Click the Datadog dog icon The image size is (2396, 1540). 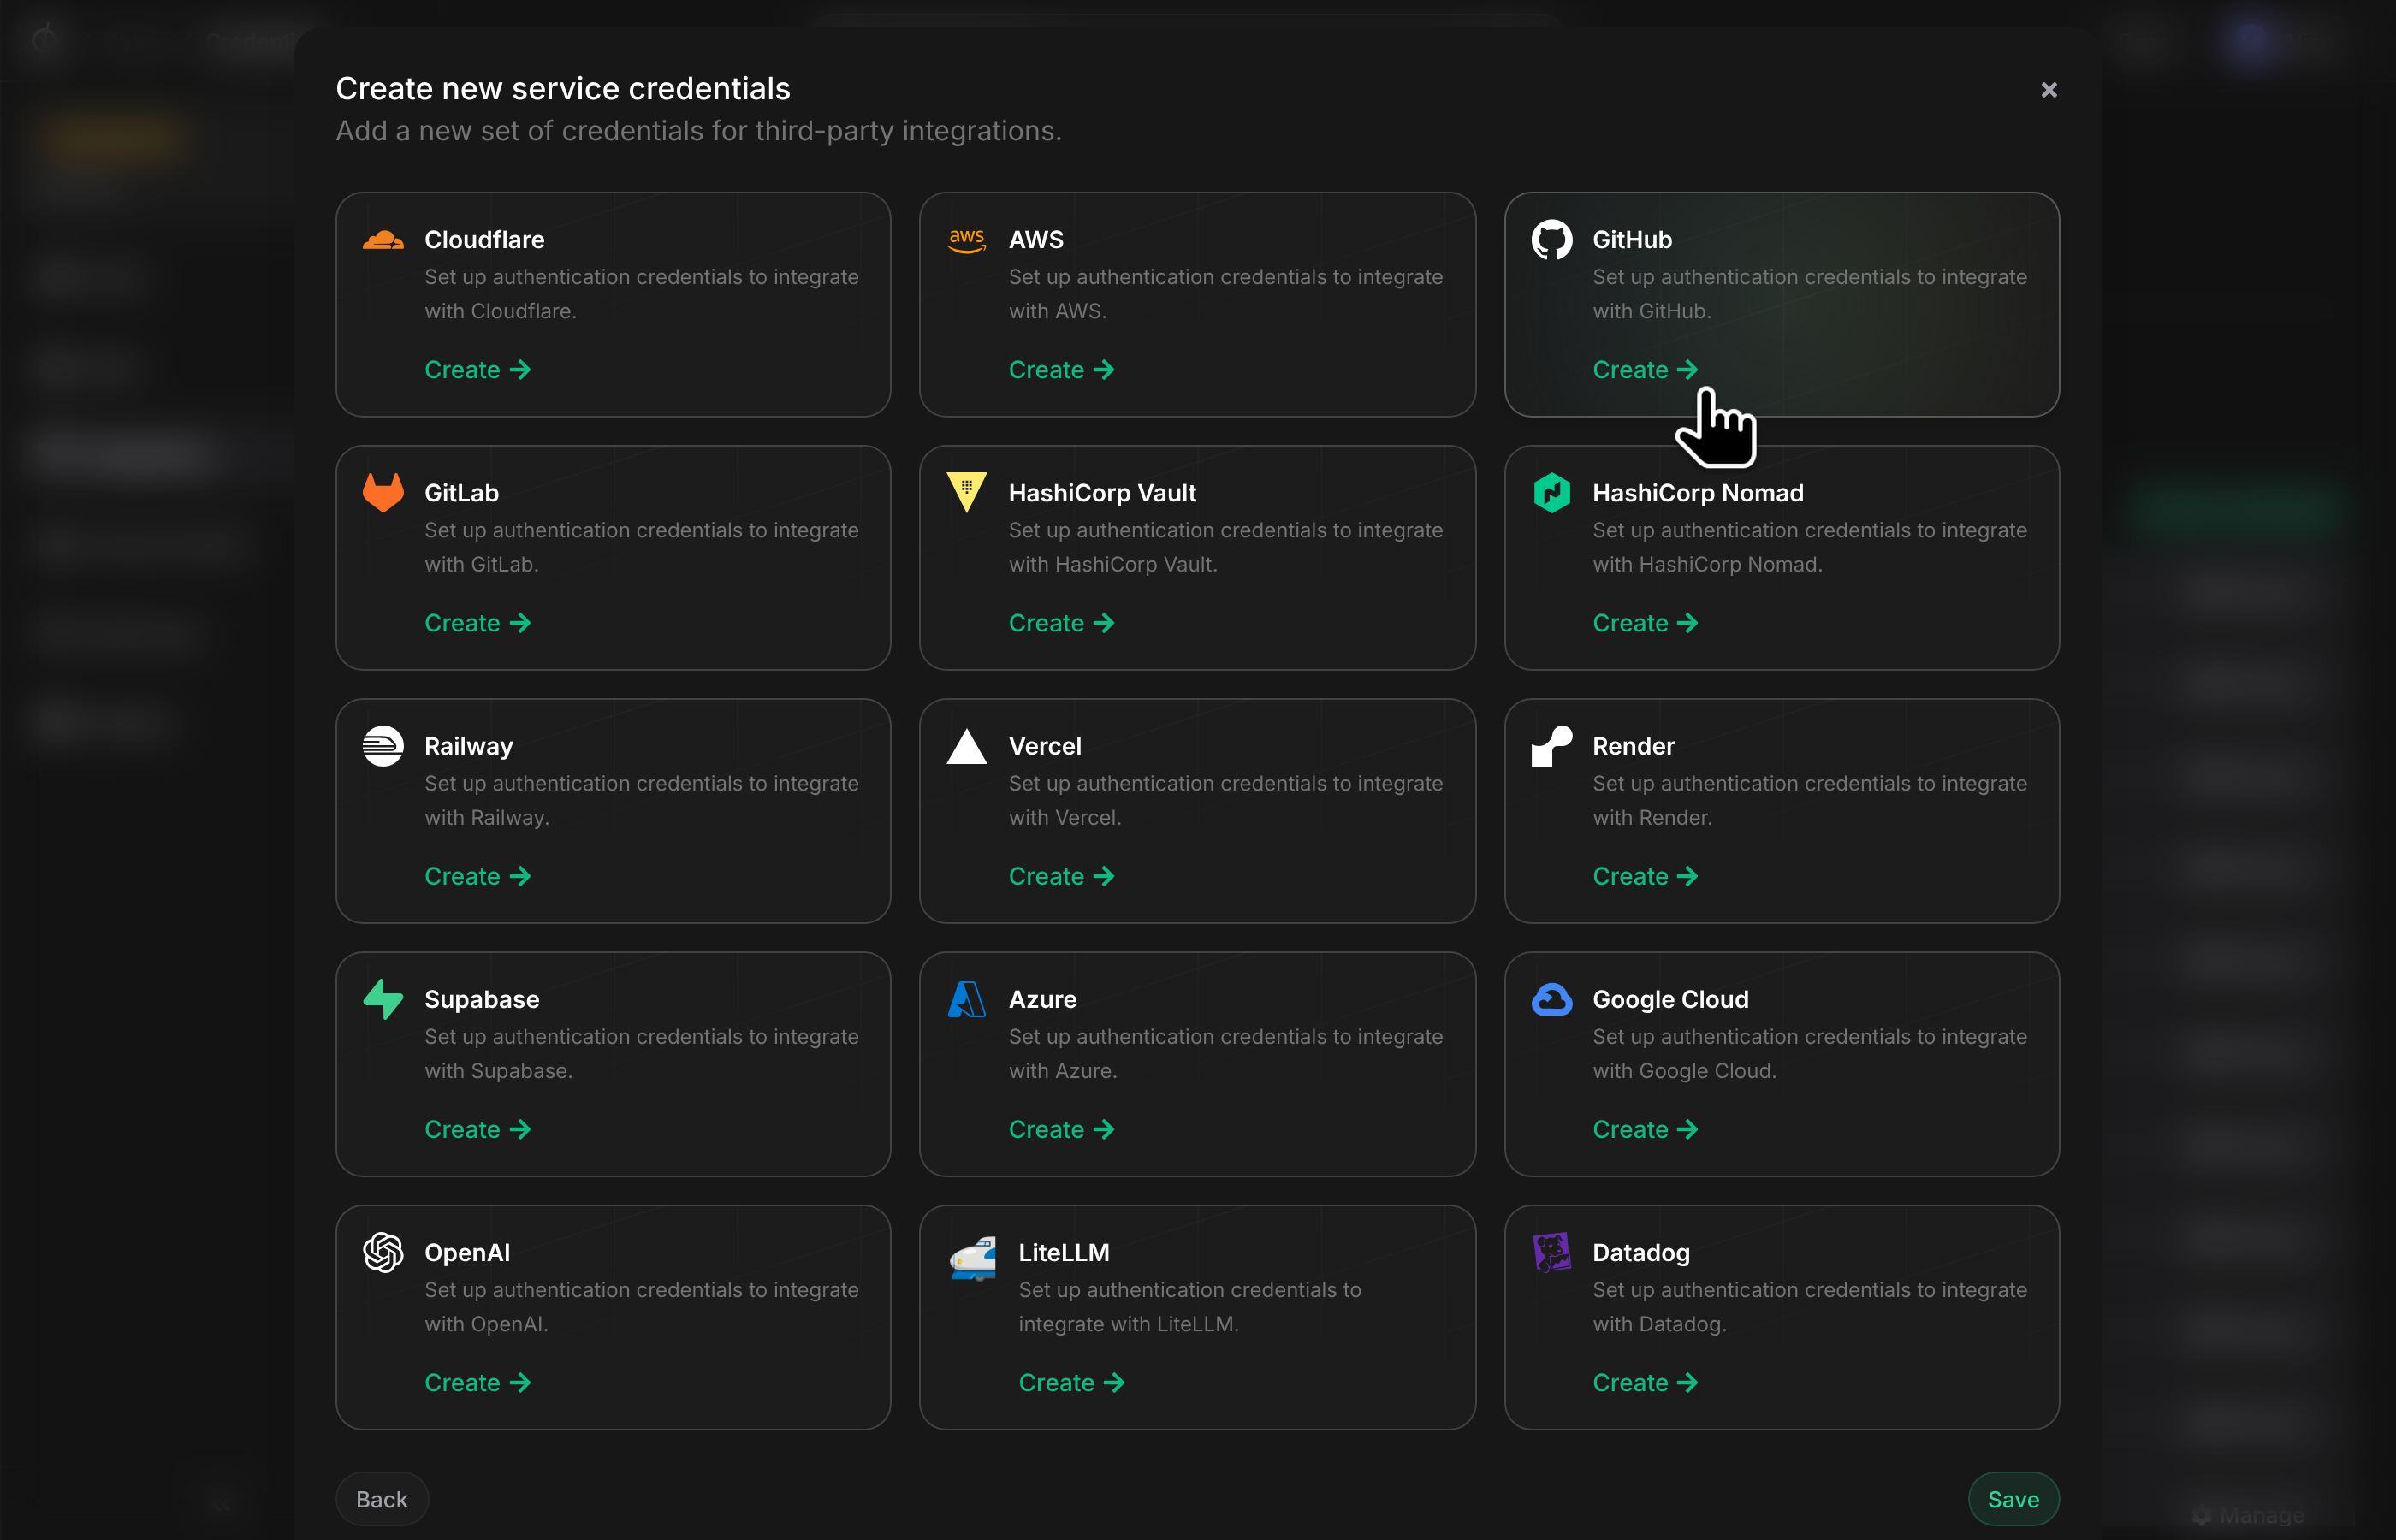[x=1552, y=1252]
